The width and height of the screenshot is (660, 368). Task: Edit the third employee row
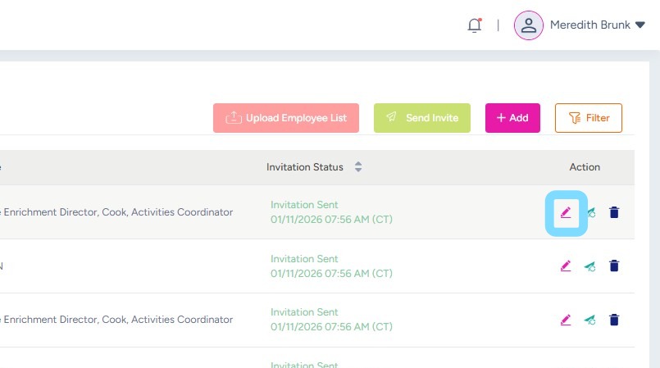(566, 320)
